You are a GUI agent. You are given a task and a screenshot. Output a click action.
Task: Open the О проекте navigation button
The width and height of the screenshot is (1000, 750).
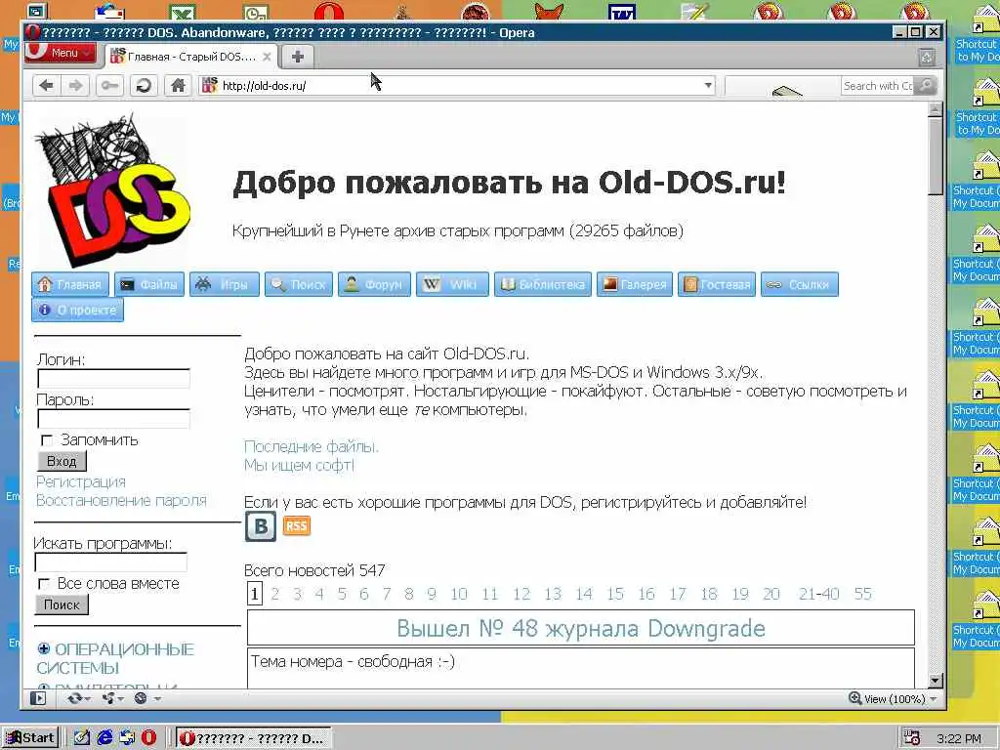[x=78, y=310]
